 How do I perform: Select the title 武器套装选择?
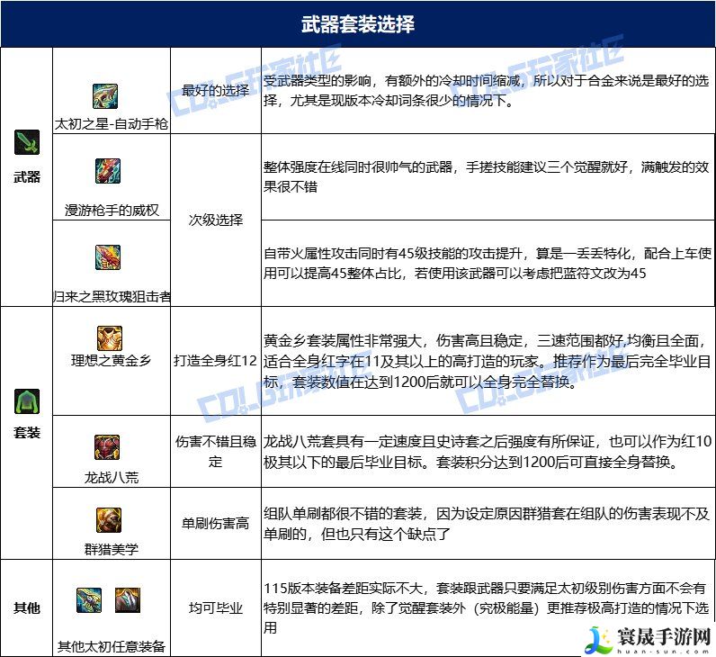358,23
